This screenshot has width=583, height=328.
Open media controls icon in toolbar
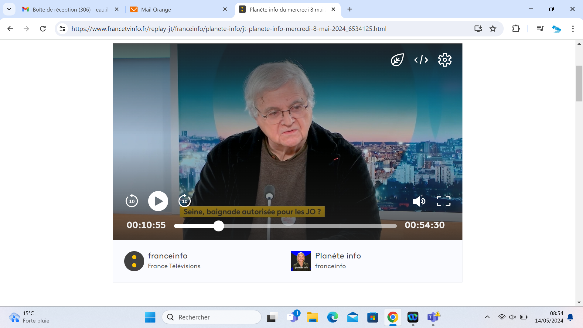point(540,29)
